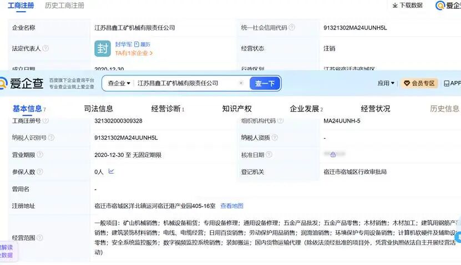Click the registered address 宿迁市宿城区洋北镇 text
Viewport: 461px width, 265px height.
coord(155,206)
